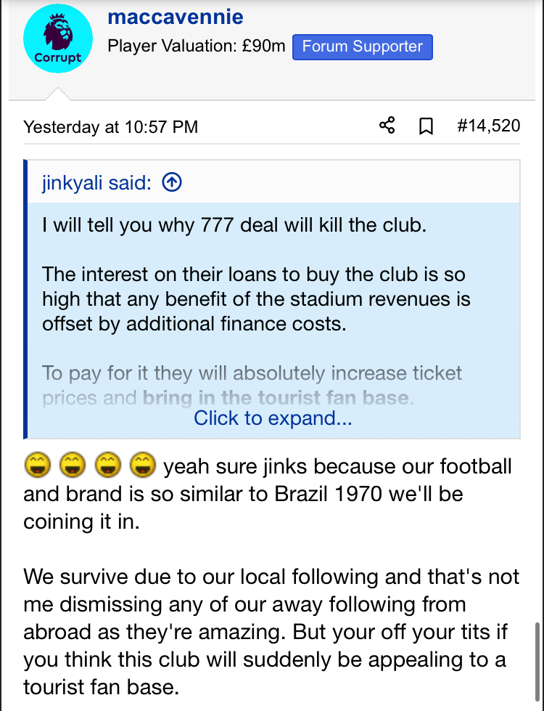Click the third laughing emoji
The image size is (544, 711).
(108, 466)
